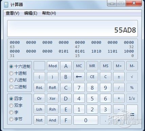Screen dimensions: 145x131
Task: Click the number 3 key
Action: [x=106, y=109]
